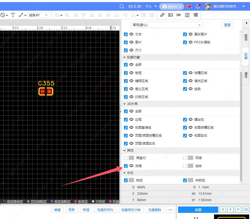Uncheck the 泪滴 (teardrop) checkbox
Image resolution: width=250 pixels, height=219 pixels.
(x=126, y=166)
